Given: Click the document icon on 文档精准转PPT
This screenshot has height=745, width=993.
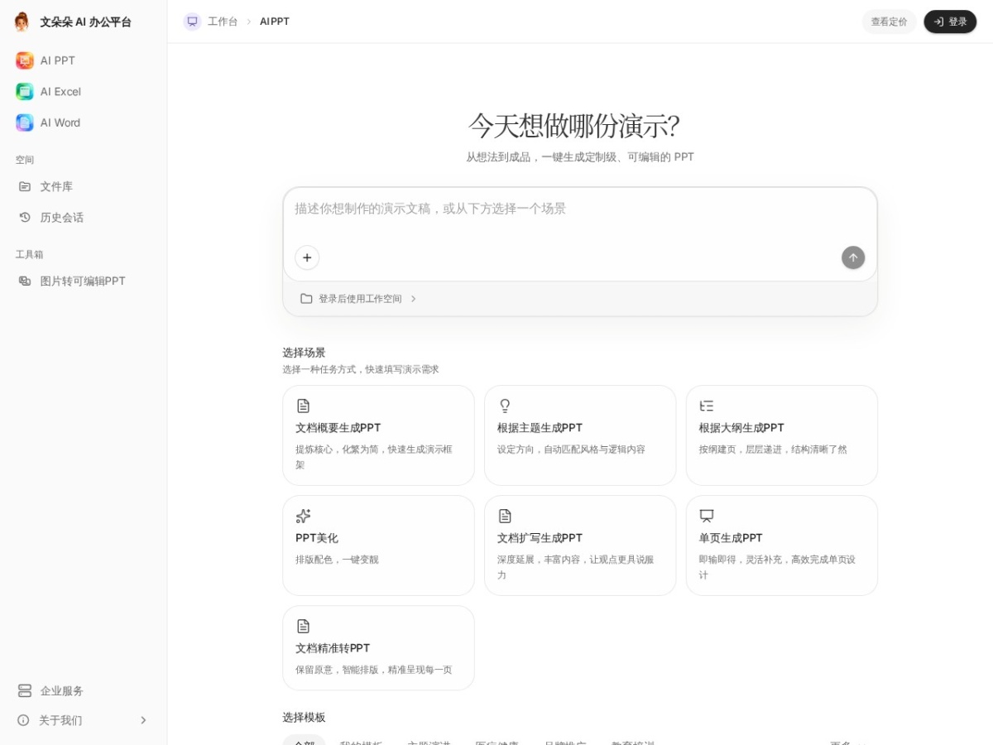Looking at the screenshot, I should pos(303,626).
